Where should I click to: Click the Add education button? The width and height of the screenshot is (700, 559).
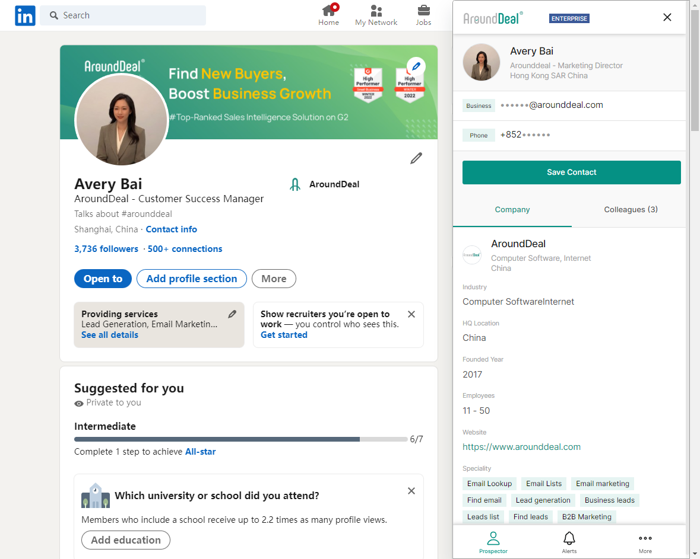coord(126,540)
